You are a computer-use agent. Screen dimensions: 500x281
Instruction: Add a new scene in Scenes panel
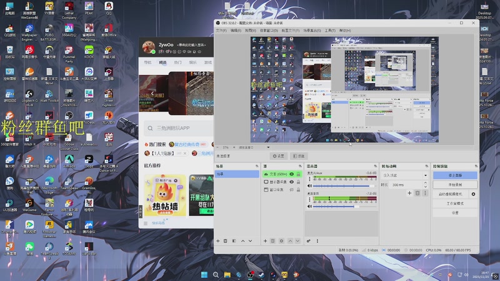(x=217, y=241)
